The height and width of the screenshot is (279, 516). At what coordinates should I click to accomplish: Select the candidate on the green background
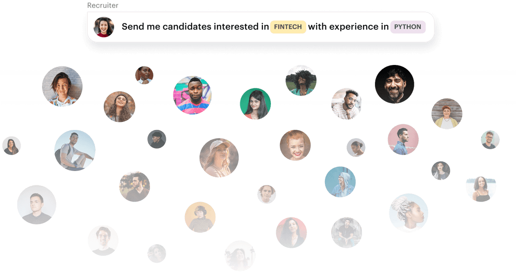click(x=256, y=104)
